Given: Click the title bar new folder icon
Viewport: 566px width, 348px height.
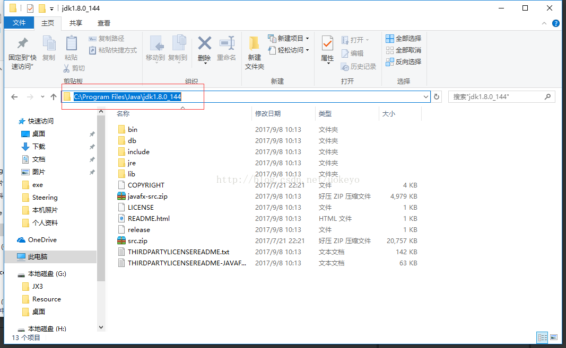Looking at the screenshot, I should click(x=42, y=8).
